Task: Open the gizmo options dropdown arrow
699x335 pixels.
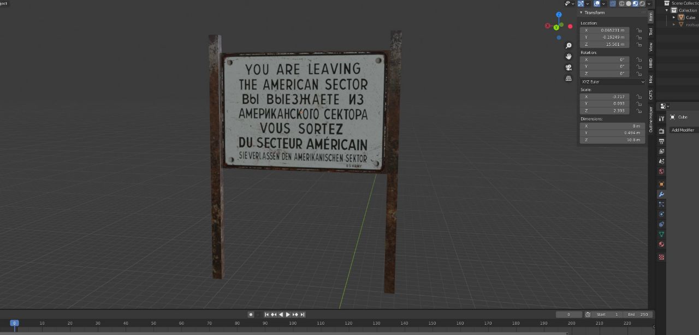Action: (588, 3)
